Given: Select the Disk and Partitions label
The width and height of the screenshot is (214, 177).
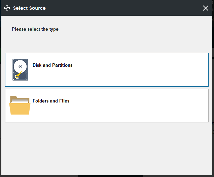Looking at the screenshot, I should (x=52, y=65).
